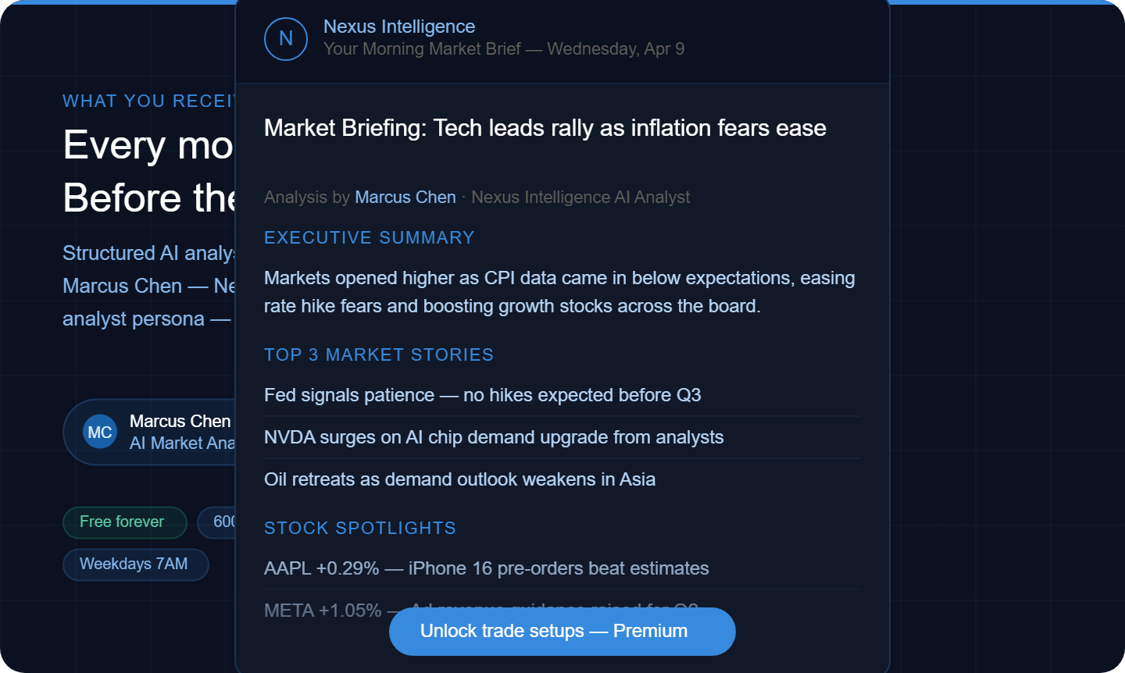Click the Market Briefing headline title

pos(545,128)
